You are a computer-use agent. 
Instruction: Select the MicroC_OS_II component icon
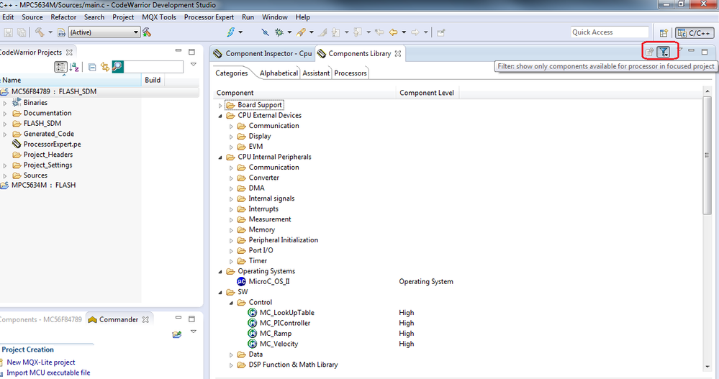click(x=241, y=281)
